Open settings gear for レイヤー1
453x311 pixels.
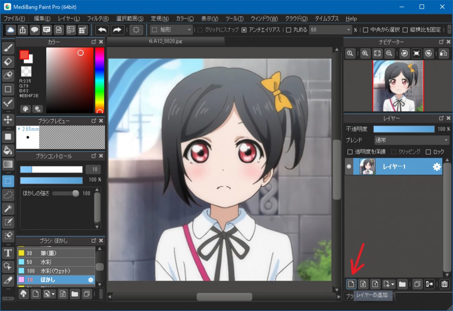437,167
